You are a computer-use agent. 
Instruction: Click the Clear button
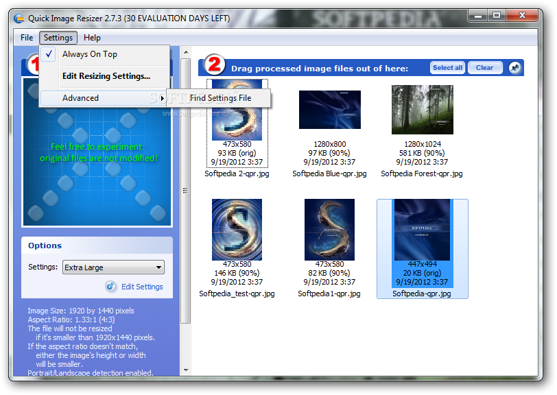484,68
